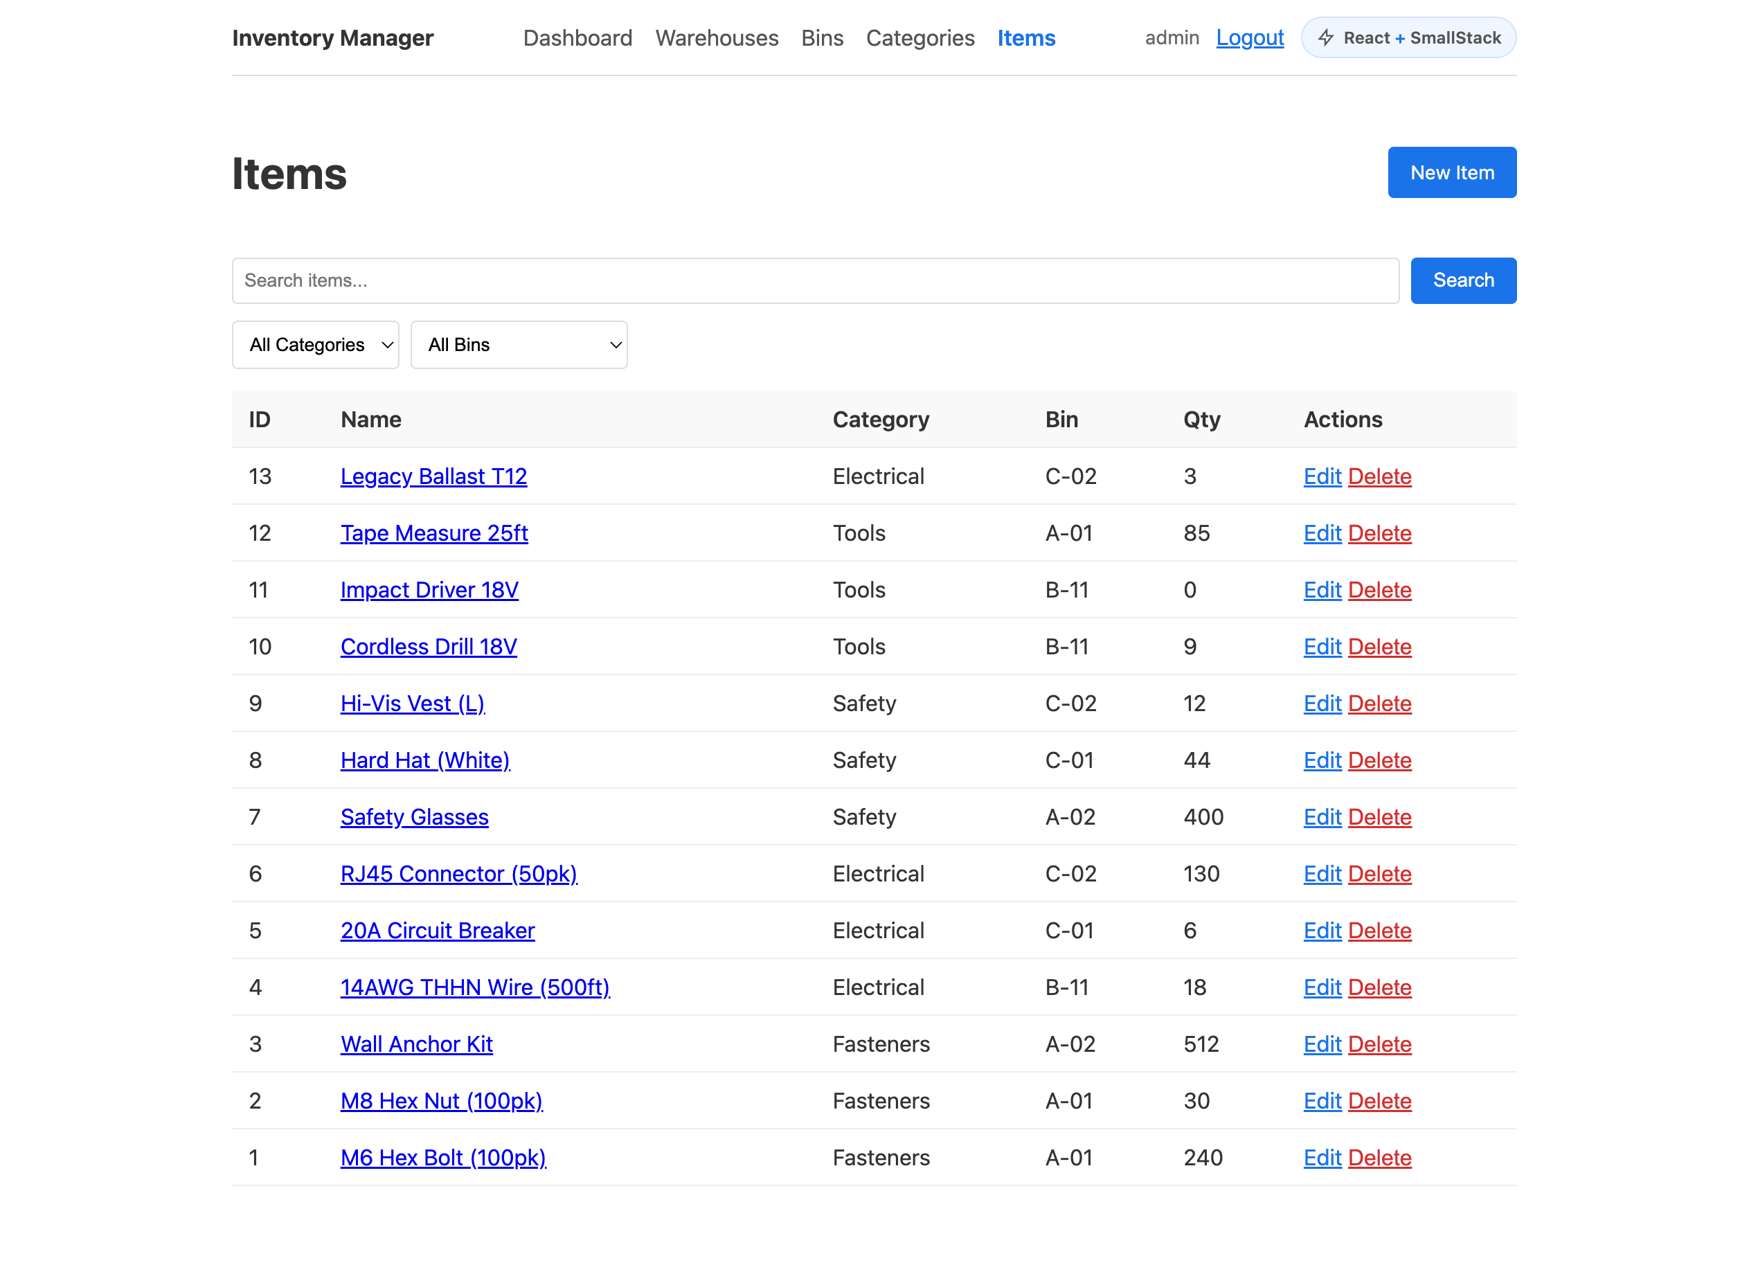Open the Impact Driver 18V item
1749x1263 pixels.
click(429, 590)
